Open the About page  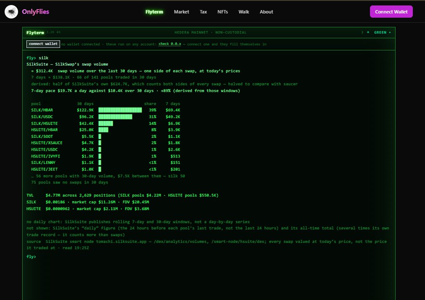click(266, 12)
